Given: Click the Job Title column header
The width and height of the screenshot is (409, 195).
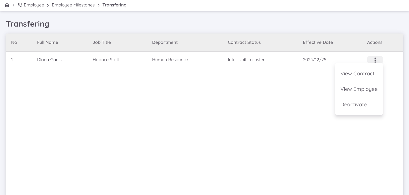Looking at the screenshot, I should click(102, 43).
